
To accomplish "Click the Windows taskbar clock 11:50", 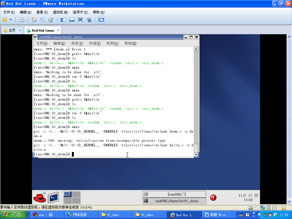I will point(284,215).
